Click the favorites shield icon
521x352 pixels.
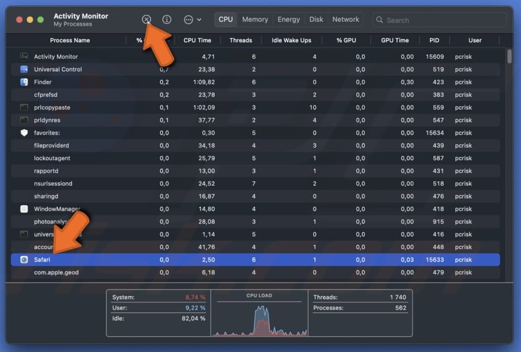coord(24,132)
